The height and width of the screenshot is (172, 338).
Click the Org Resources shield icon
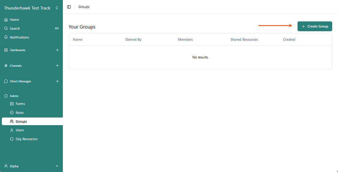(12, 139)
